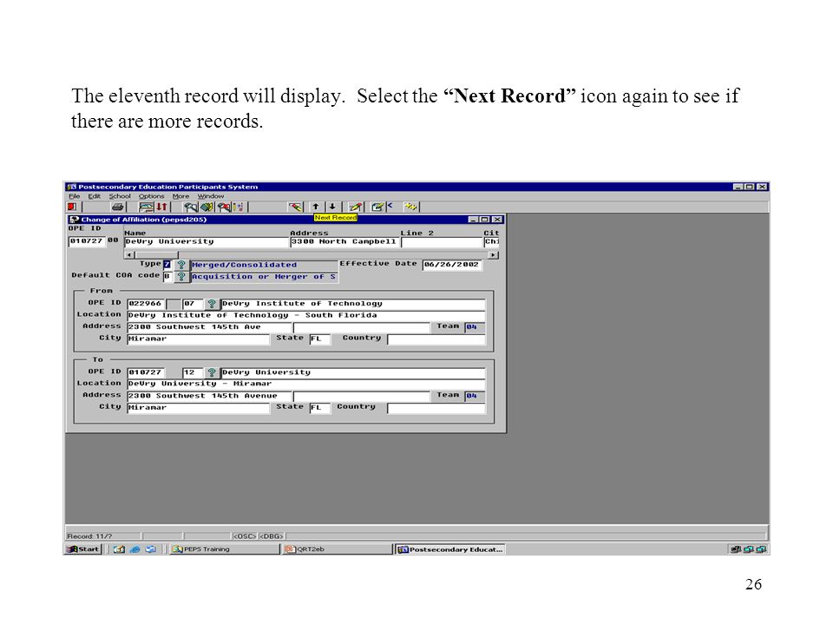Image resolution: width=833 pixels, height=625 pixels.
Task: Click To Location DeVry University - Miramar
Action: pos(306,384)
